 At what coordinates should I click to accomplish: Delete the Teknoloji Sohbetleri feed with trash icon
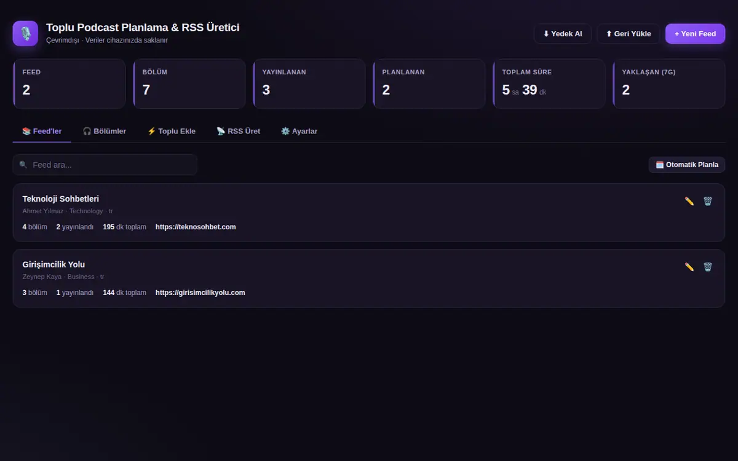(708, 201)
